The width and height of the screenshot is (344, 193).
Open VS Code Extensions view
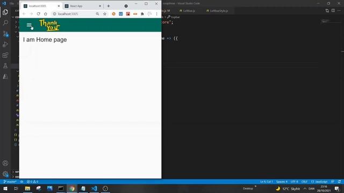(5, 55)
